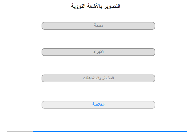Viewport: 194px width, 133px height.
Task: Choose the procedure (الاجراء) menu entry
Action: 98,52
